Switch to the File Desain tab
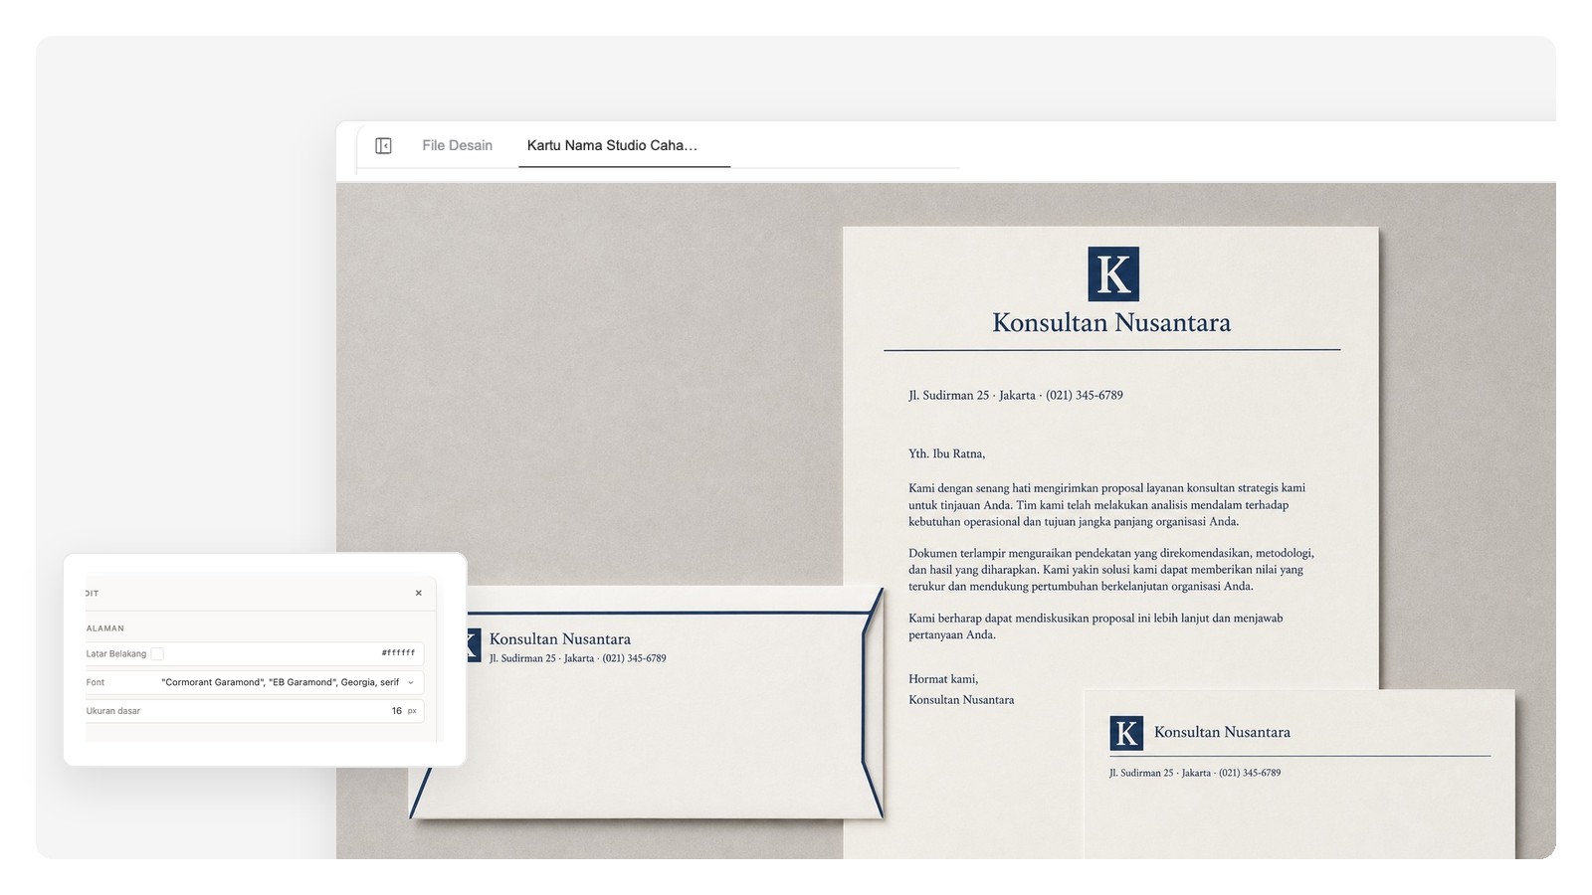 click(x=457, y=145)
